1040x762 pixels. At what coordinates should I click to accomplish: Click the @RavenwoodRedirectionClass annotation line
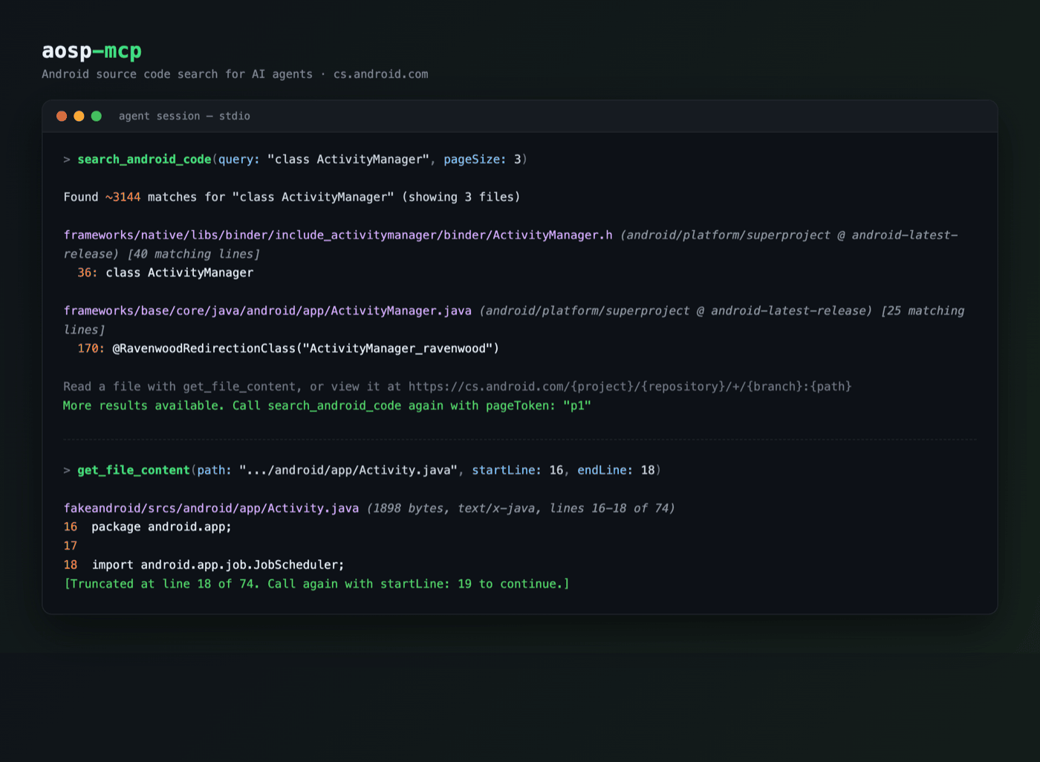305,348
